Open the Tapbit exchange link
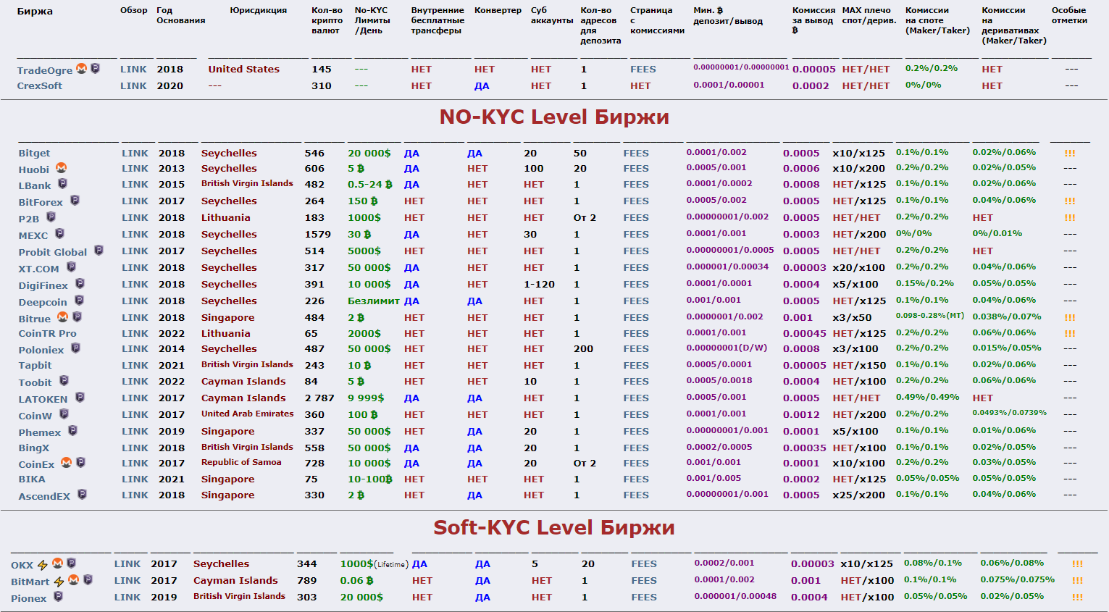The height and width of the screenshot is (612, 1109). [35, 366]
